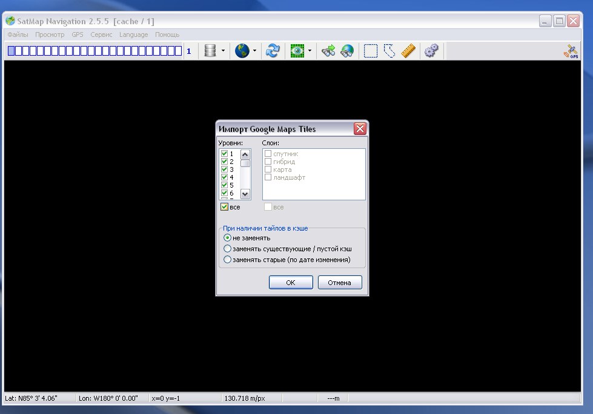Open the Language menu

click(x=133, y=34)
